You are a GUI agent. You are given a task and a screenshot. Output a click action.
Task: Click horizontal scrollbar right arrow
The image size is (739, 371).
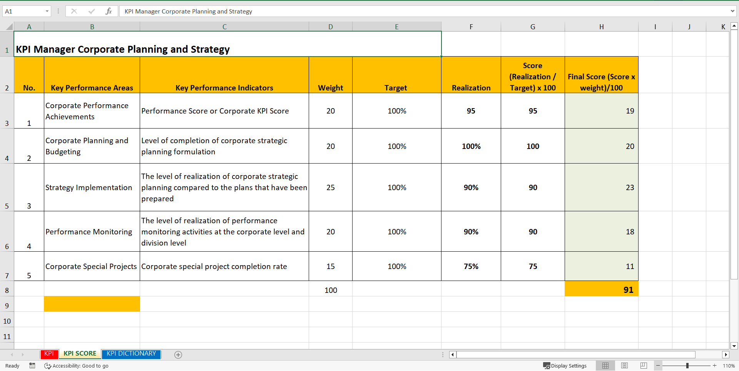point(726,354)
